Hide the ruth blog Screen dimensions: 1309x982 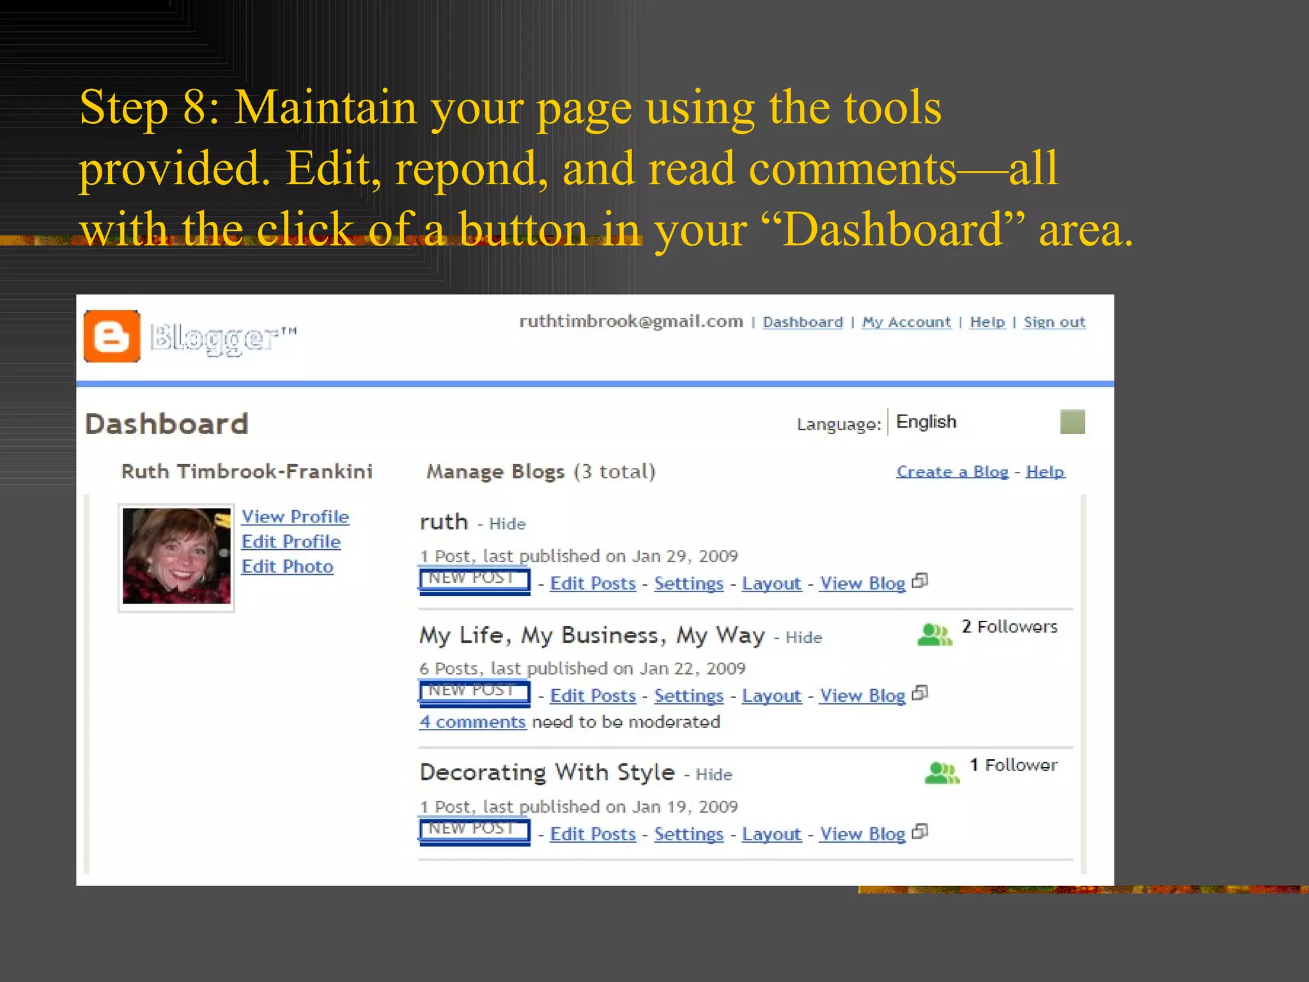pos(507,524)
